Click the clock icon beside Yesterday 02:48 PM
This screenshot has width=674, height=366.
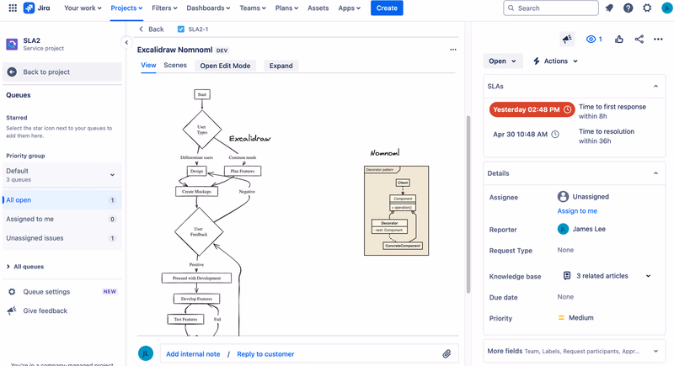point(567,109)
